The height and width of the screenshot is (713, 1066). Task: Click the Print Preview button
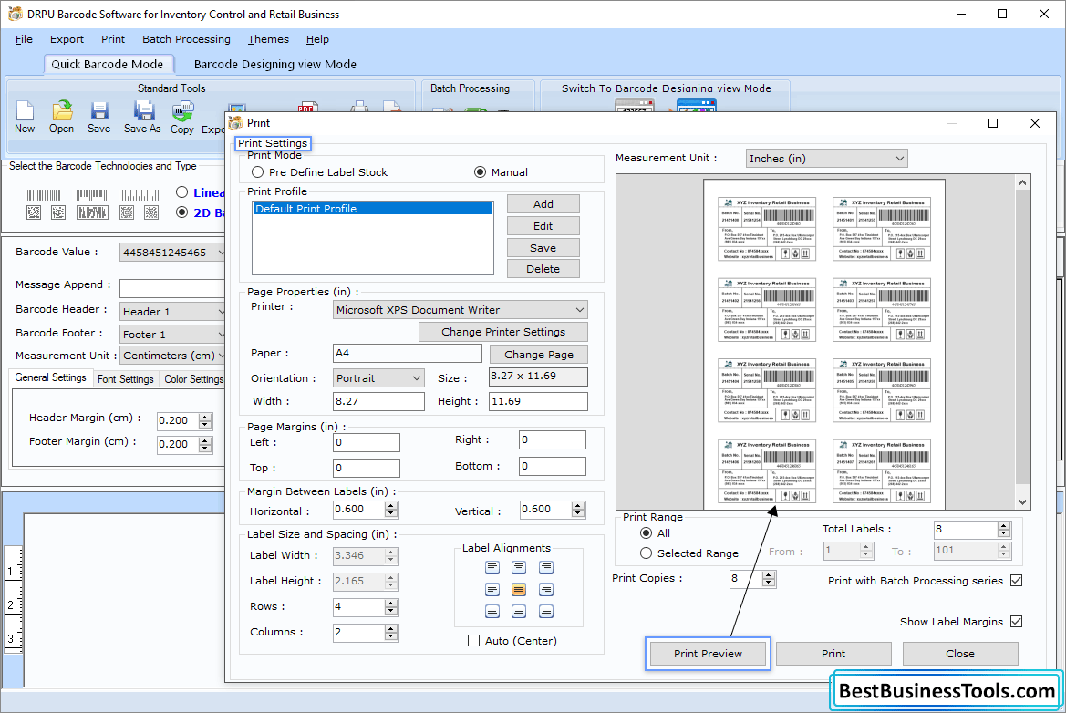[707, 654]
